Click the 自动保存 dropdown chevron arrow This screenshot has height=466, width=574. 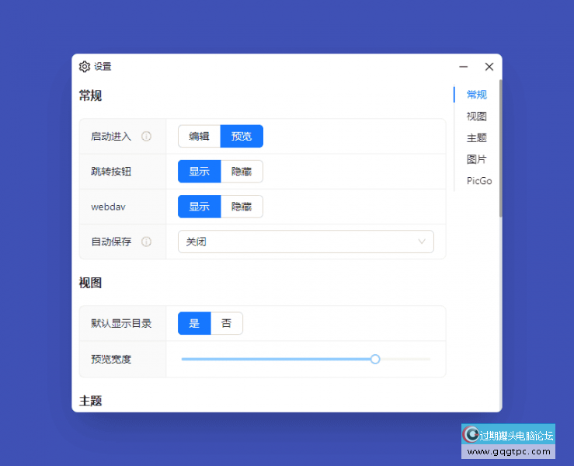coord(423,242)
